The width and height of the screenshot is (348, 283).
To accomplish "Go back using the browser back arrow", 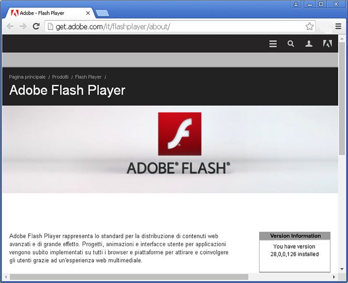I will click(x=10, y=27).
